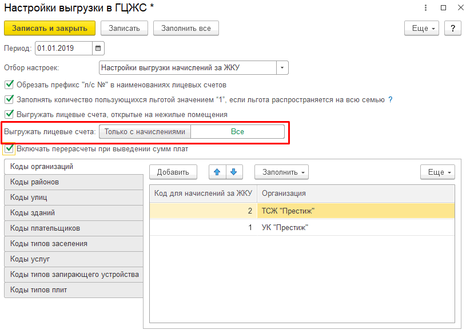Open the 'Заполнить' dropdown menu
The height and width of the screenshot is (334, 470).
[x=281, y=172]
